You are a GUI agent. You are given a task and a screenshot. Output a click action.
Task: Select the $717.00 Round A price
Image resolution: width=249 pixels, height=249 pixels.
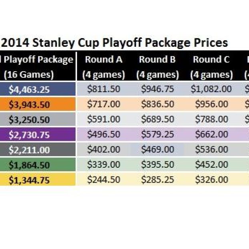[103, 104]
